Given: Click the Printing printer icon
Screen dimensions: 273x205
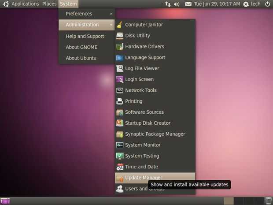Looking at the screenshot, I should tap(120, 101).
